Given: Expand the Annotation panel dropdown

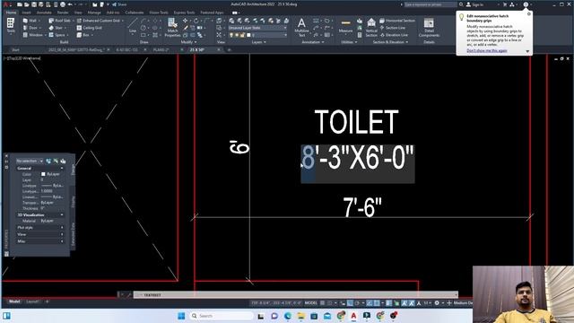Looking at the screenshot, I should pos(313,42).
